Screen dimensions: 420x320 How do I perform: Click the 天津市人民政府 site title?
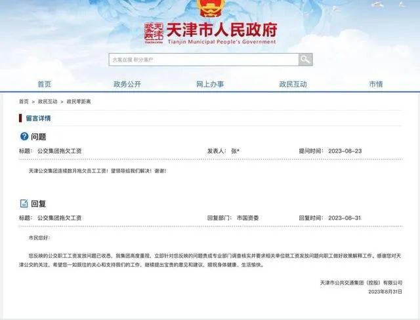pos(222,30)
